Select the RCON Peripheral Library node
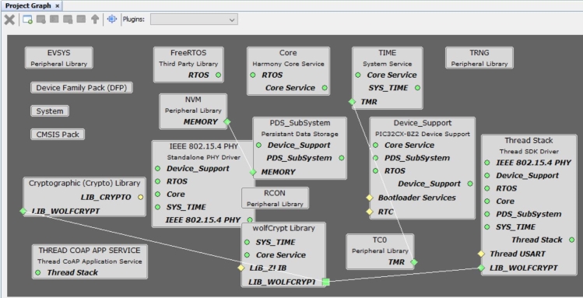Screen dimensions: 583x298 [275, 198]
